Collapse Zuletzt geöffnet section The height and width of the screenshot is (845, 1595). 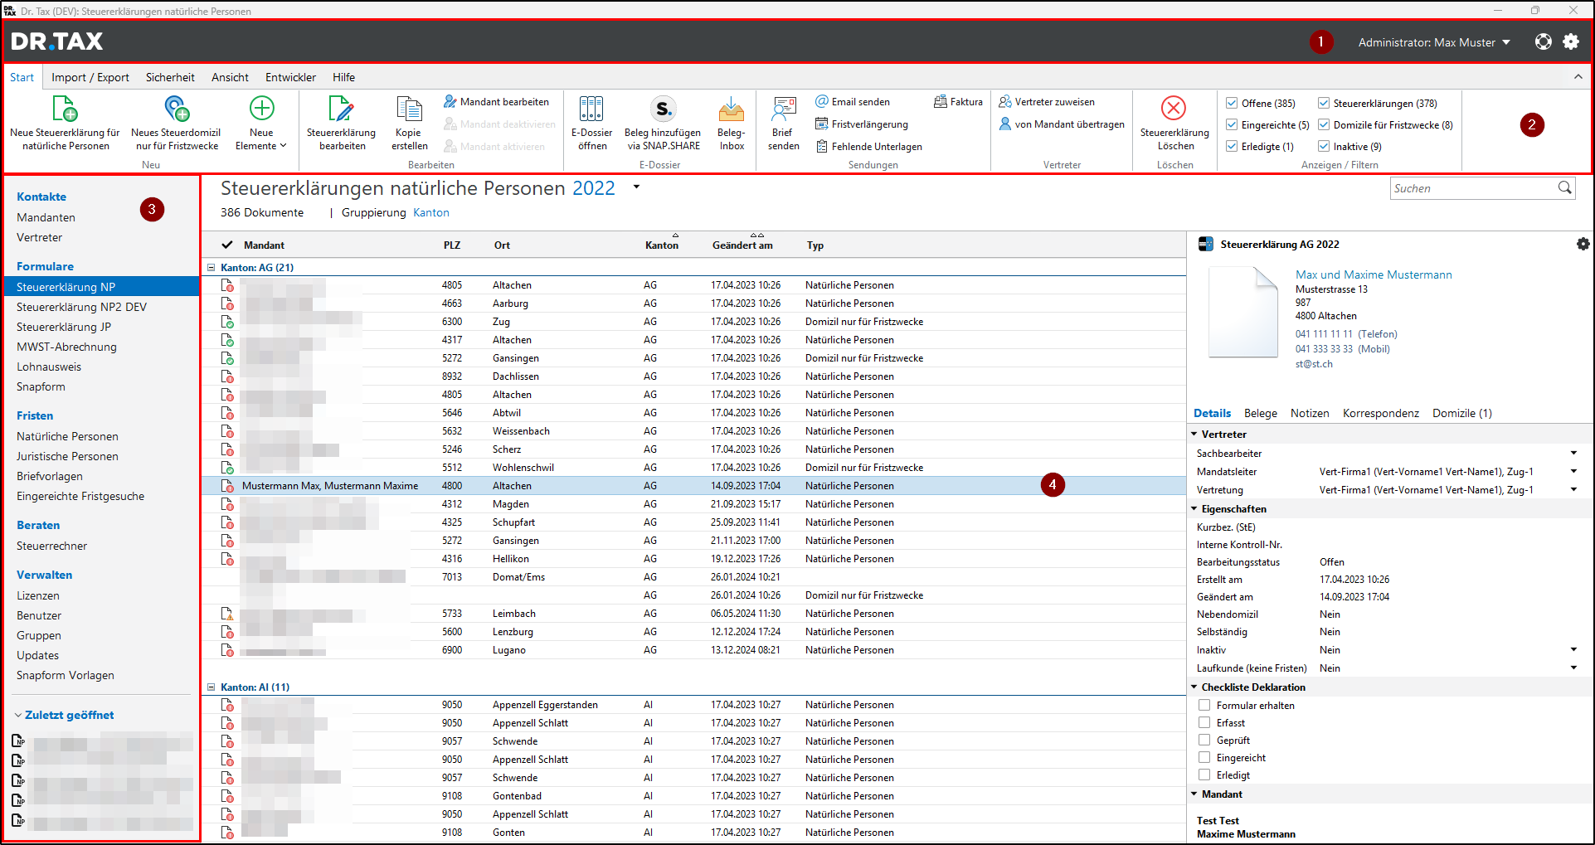coord(18,715)
